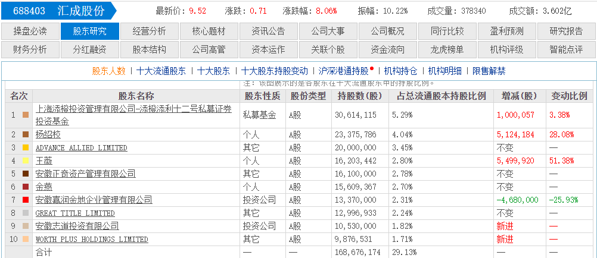Open the 同行比较 tab
The image size is (597, 258).
[447, 31]
